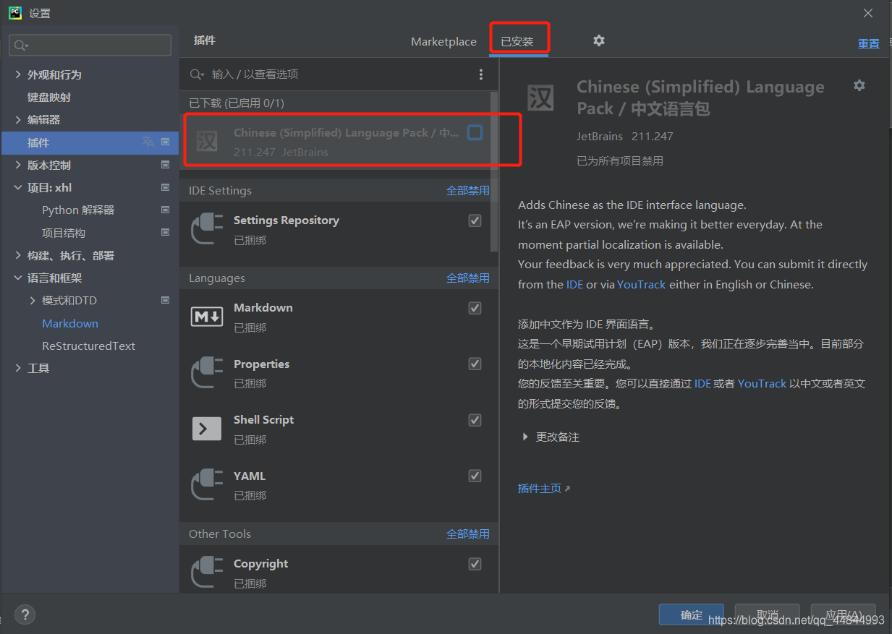This screenshot has width=892, height=634.
Task: Uncheck the Settings Repository plugin
Action: [x=475, y=220]
